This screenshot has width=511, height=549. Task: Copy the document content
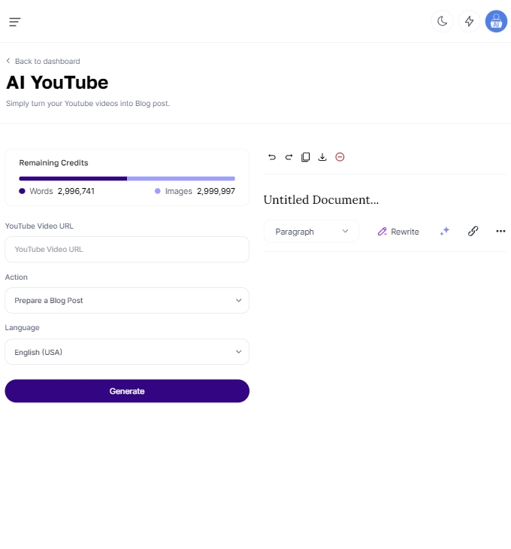305,157
